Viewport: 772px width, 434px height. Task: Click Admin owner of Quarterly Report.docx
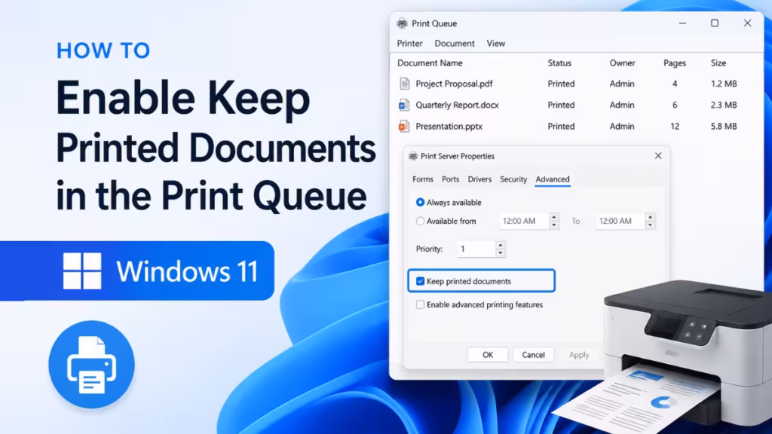(x=622, y=105)
